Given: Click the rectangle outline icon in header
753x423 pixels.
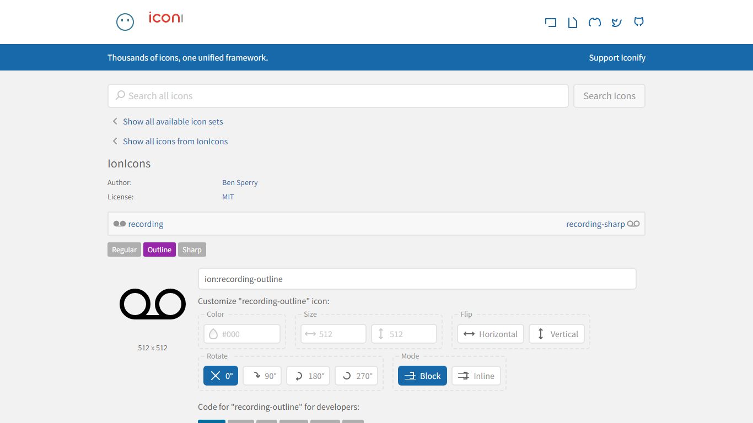Looking at the screenshot, I should [x=551, y=22].
